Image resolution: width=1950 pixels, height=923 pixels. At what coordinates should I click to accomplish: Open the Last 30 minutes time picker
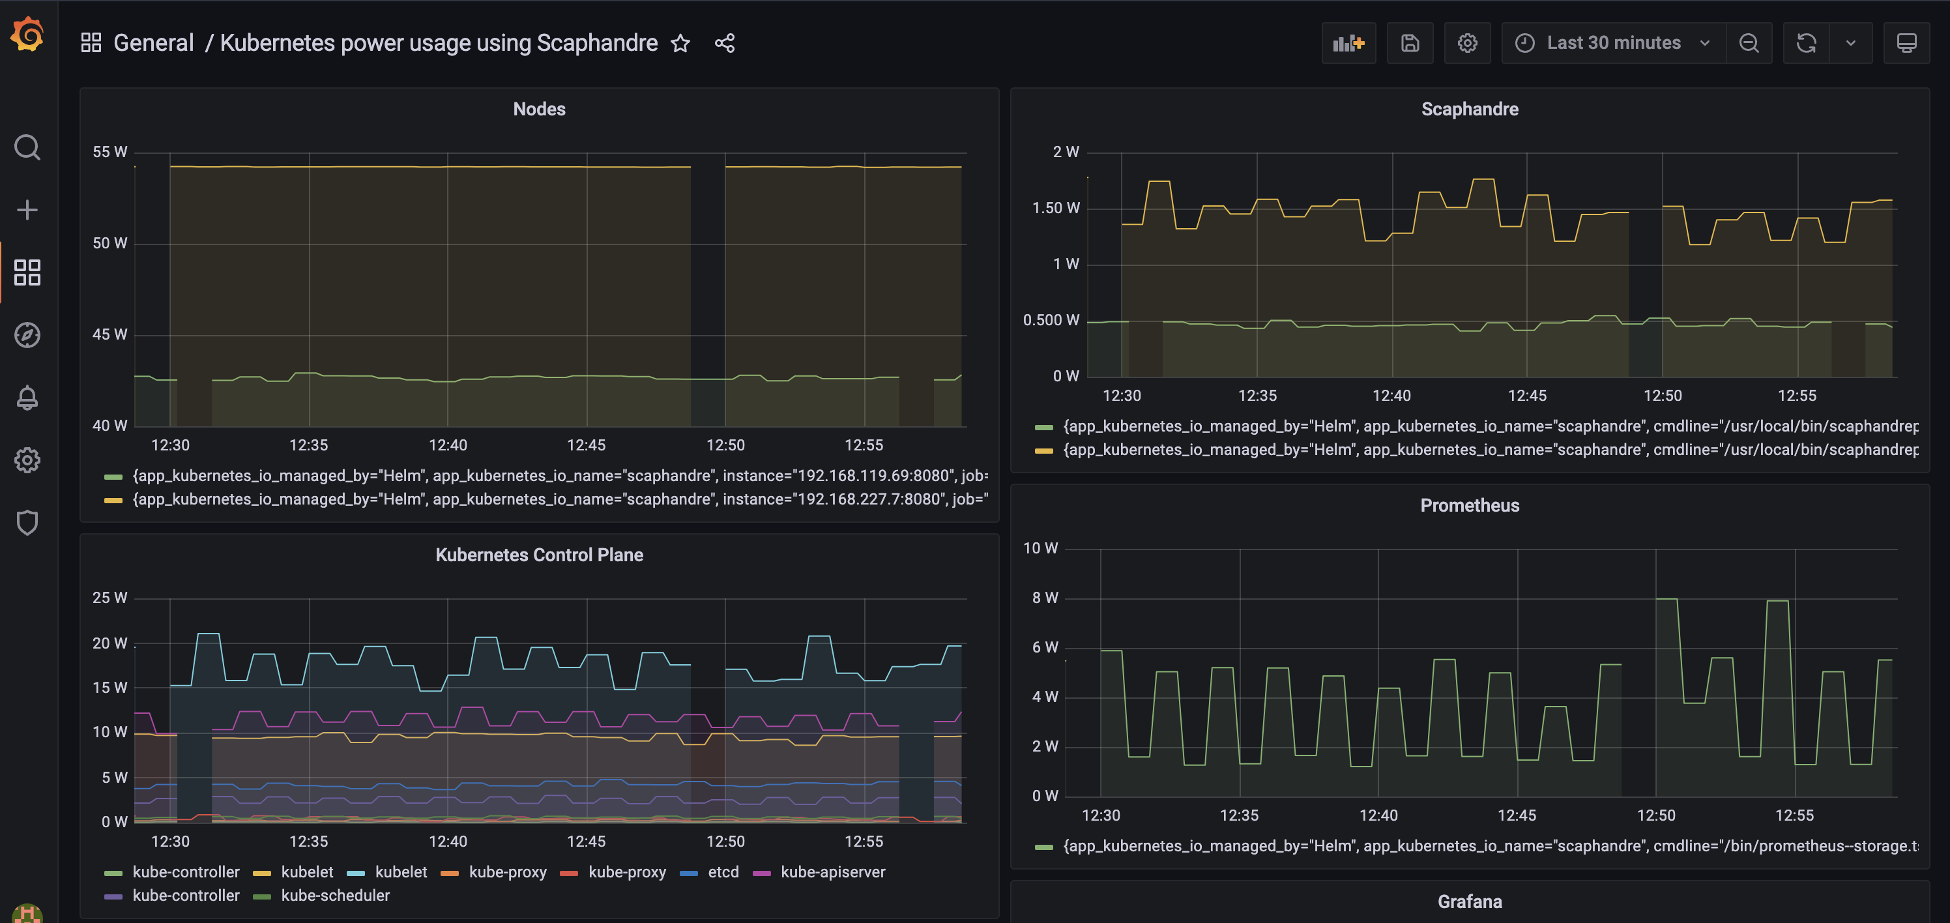1613,43
